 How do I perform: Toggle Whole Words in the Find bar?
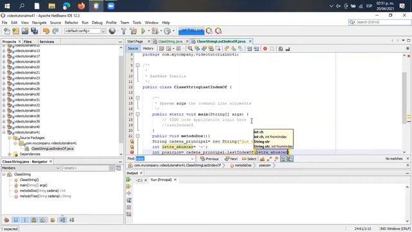pyautogui.click(x=269, y=159)
